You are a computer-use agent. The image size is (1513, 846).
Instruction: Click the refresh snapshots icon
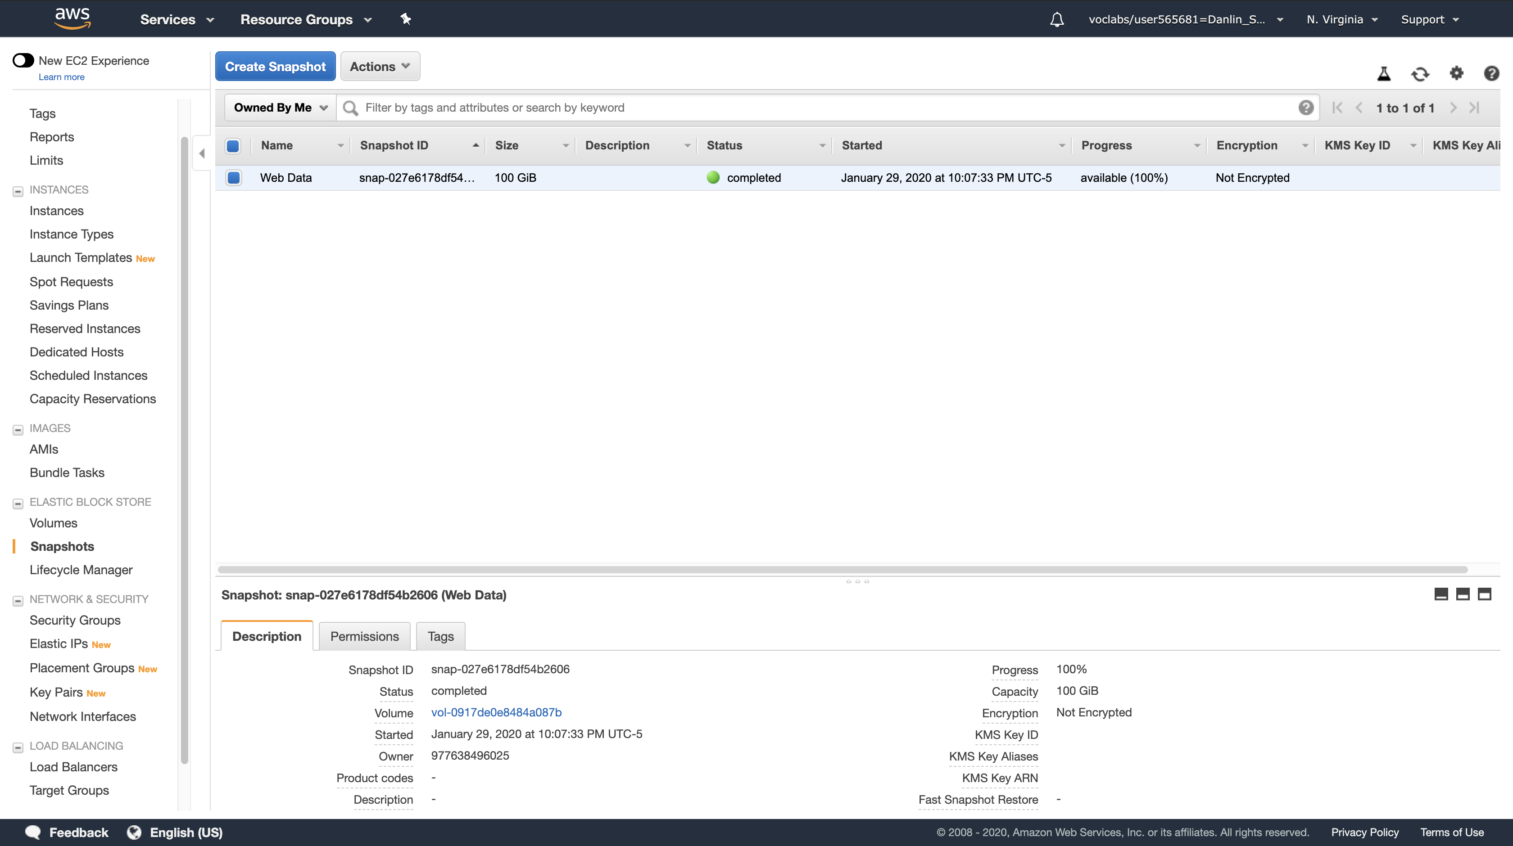click(1420, 74)
